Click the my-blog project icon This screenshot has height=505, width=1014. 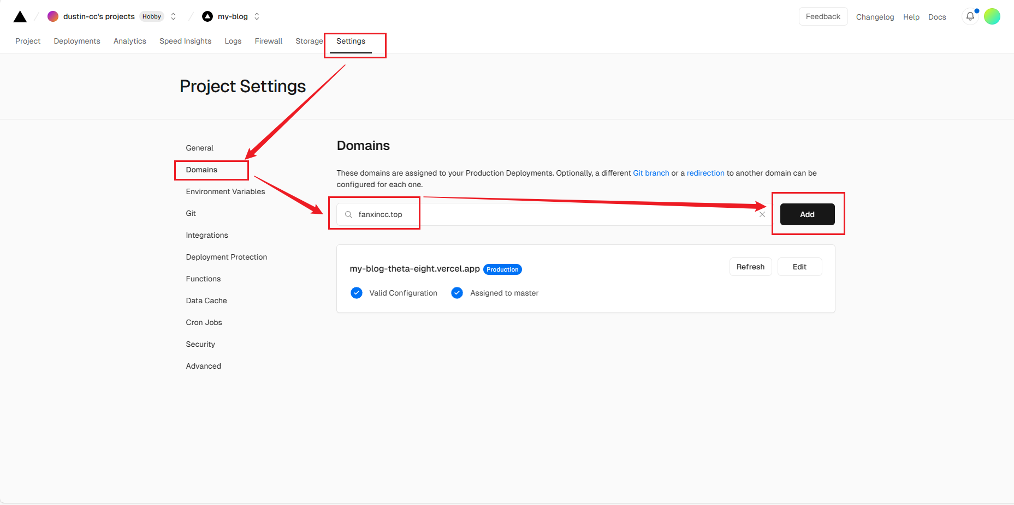pos(207,16)
